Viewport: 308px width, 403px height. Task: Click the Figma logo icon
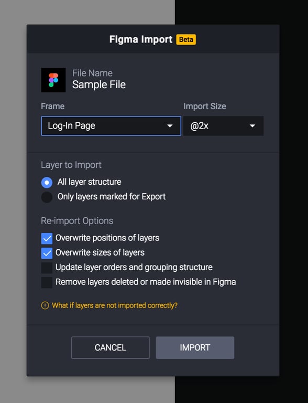pos(53,80)
